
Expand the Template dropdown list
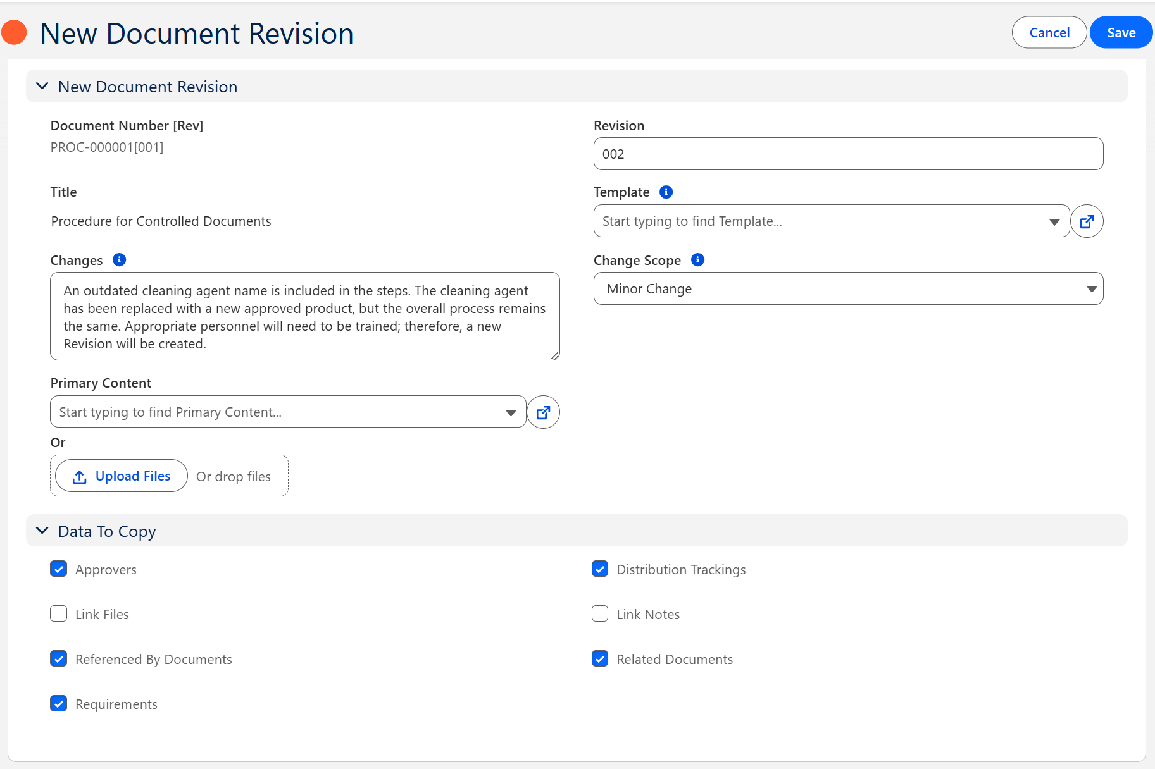click(1054, 221)
